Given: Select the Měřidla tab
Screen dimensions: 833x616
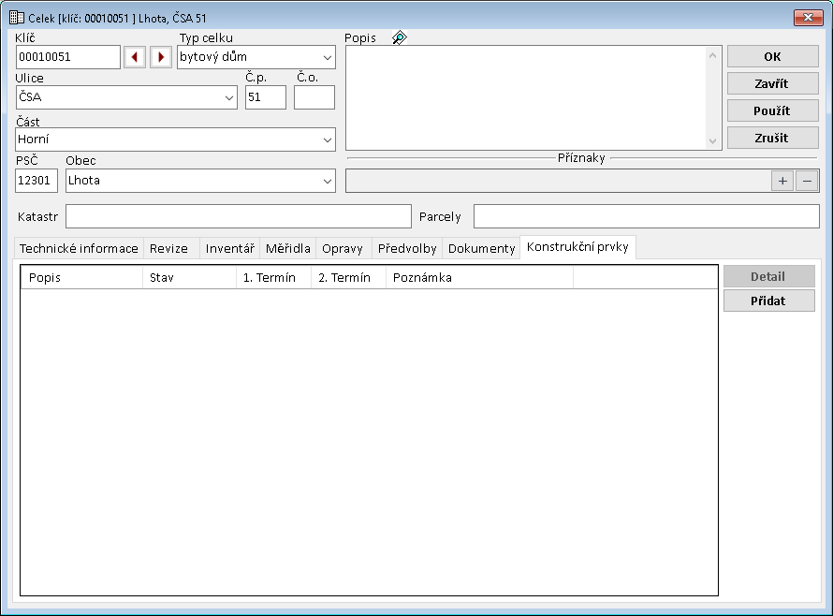Looking at the screenshot, I should 287,248.
